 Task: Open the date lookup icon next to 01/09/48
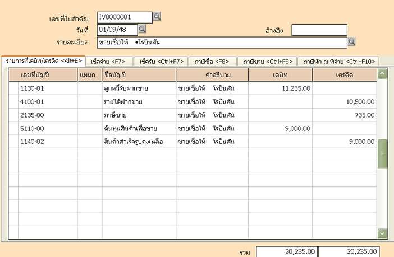point(142,29)
